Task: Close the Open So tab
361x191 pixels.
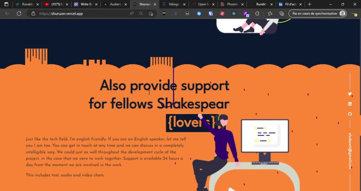Action: pyautogui.click(x=213, y=4)
